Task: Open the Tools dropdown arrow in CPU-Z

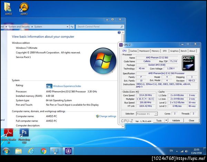Action: (166, 120)
